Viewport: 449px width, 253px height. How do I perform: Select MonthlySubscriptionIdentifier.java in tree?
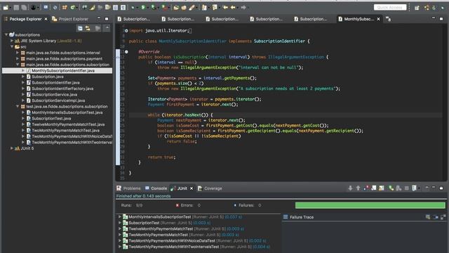click(x=62, y=70)
